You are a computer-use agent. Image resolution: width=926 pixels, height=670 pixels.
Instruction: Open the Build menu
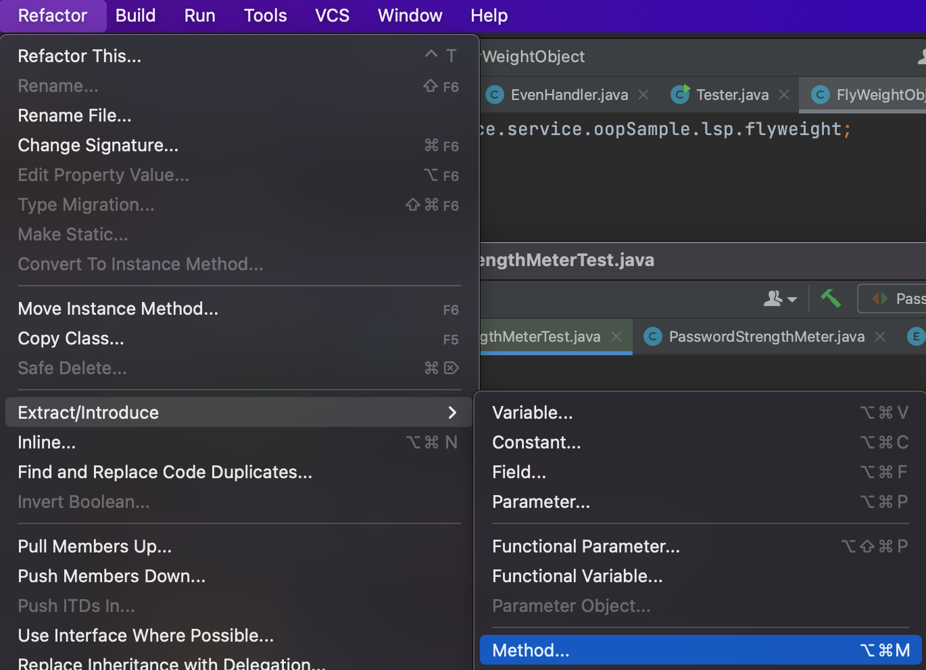(x=135, y=16)
